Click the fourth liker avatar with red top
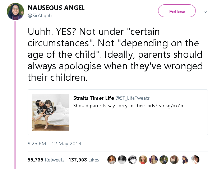 (x=143, y=159)
